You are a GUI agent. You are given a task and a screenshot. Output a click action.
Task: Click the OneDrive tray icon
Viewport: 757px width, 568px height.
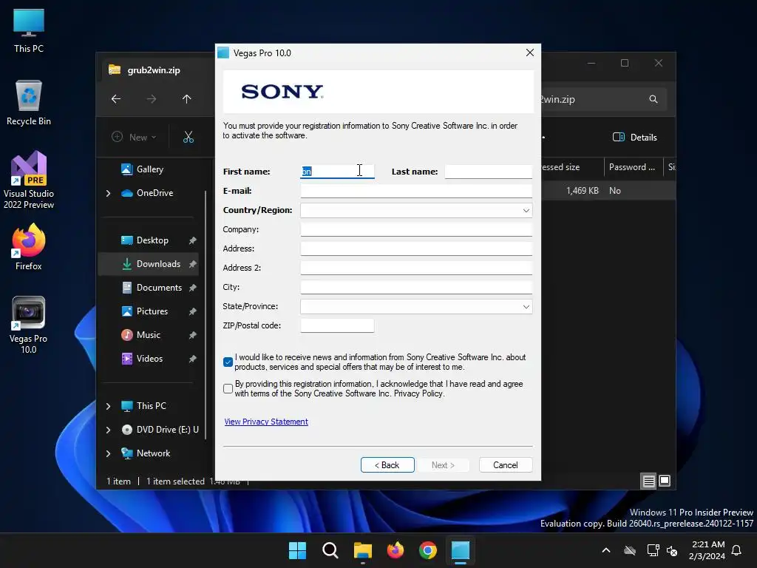(x=630, y=550)
